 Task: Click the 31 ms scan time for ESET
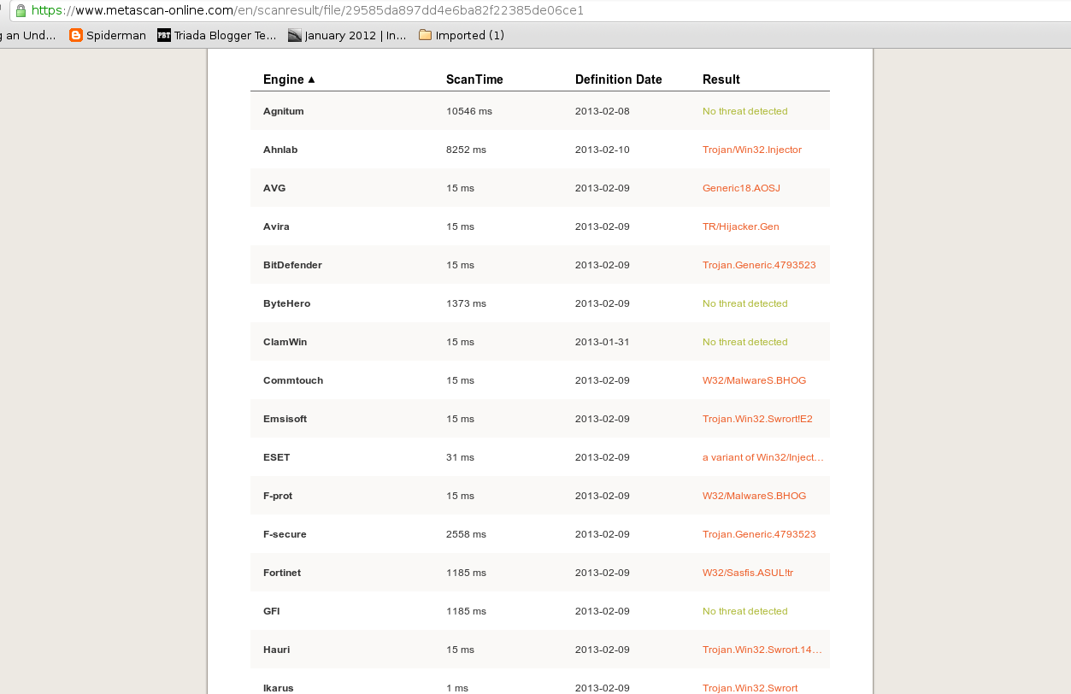pyautogui.click(x=460, y=457)
